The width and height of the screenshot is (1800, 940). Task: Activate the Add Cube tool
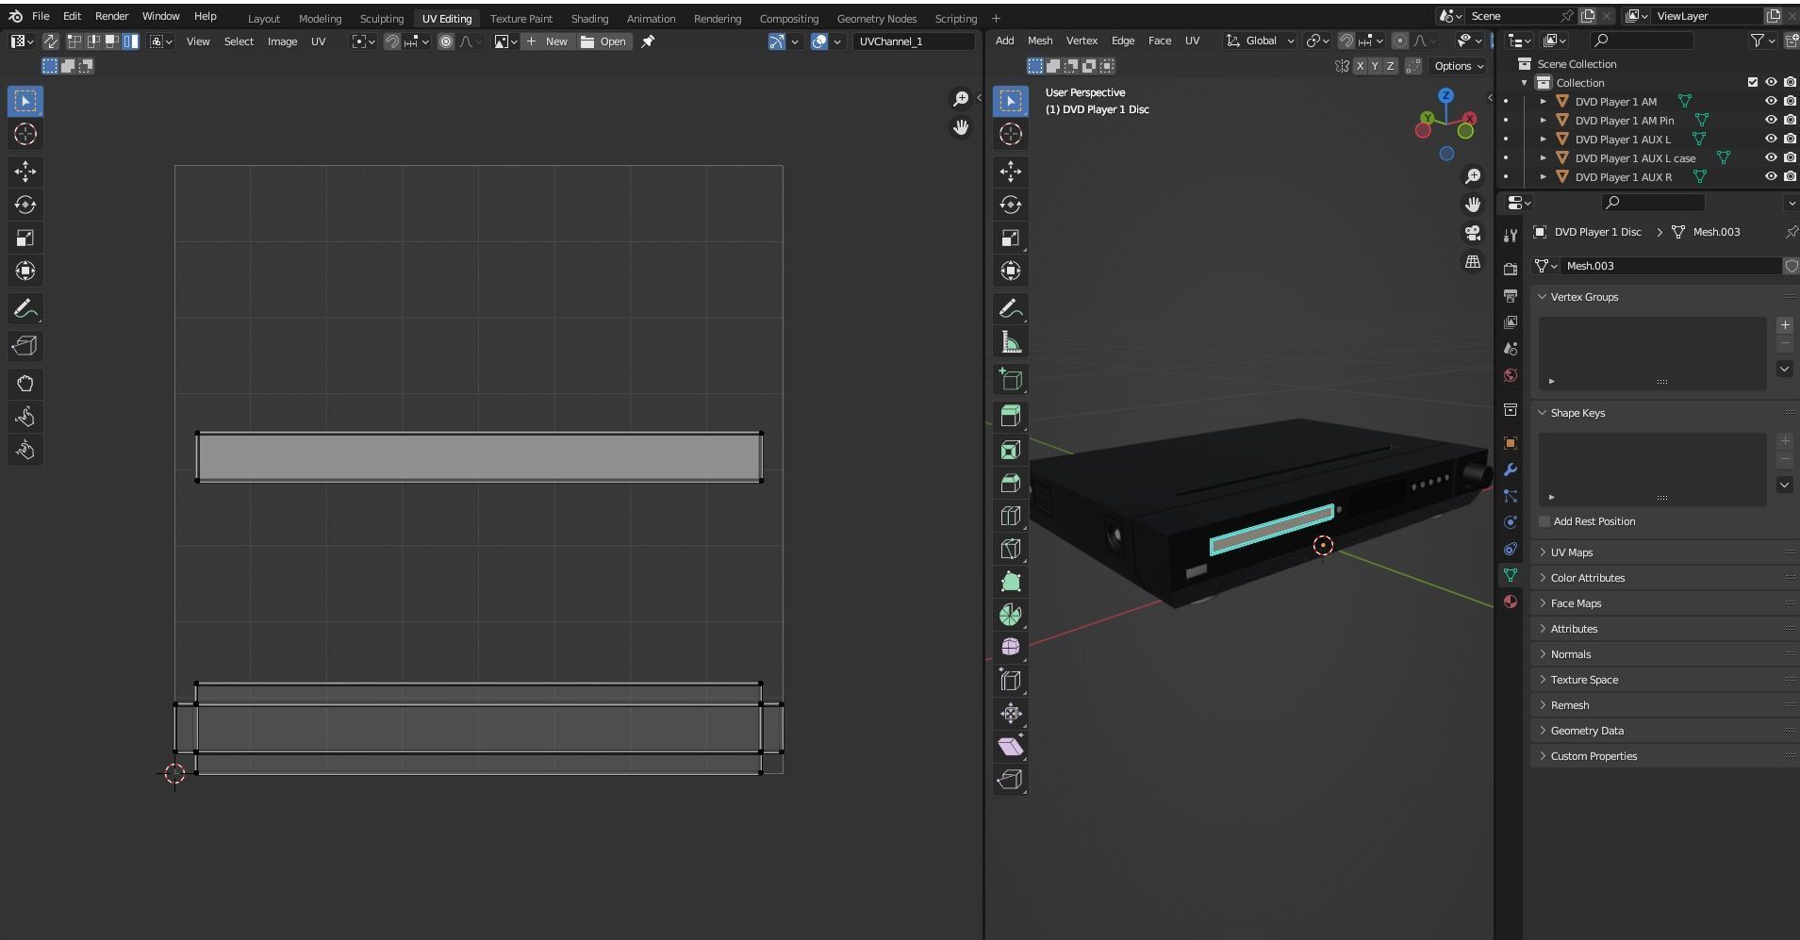1011,379
